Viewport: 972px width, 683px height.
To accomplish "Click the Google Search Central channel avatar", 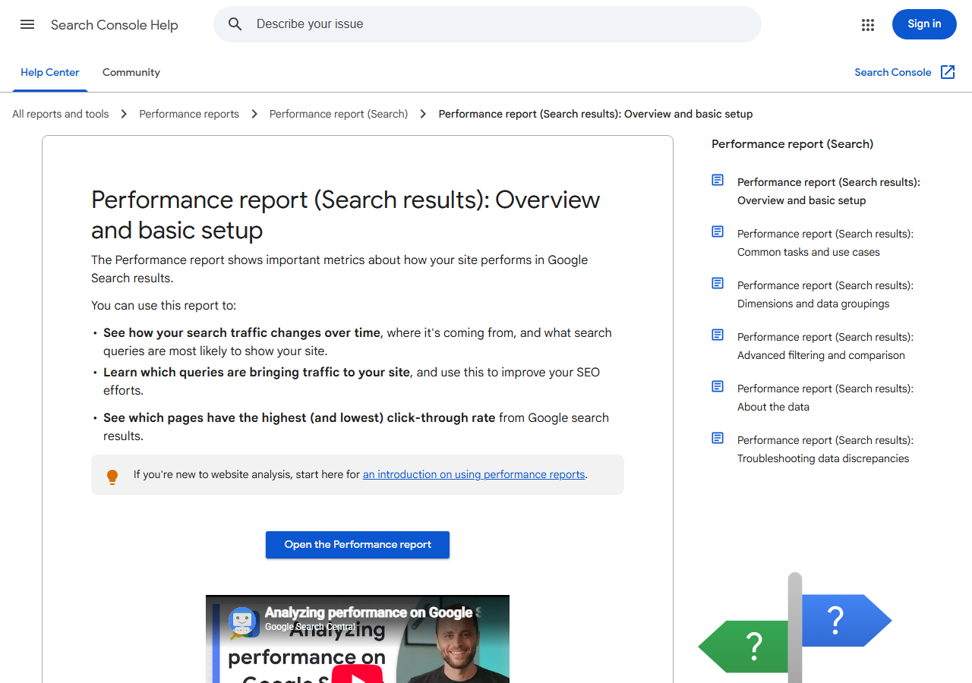I will 244,621.
